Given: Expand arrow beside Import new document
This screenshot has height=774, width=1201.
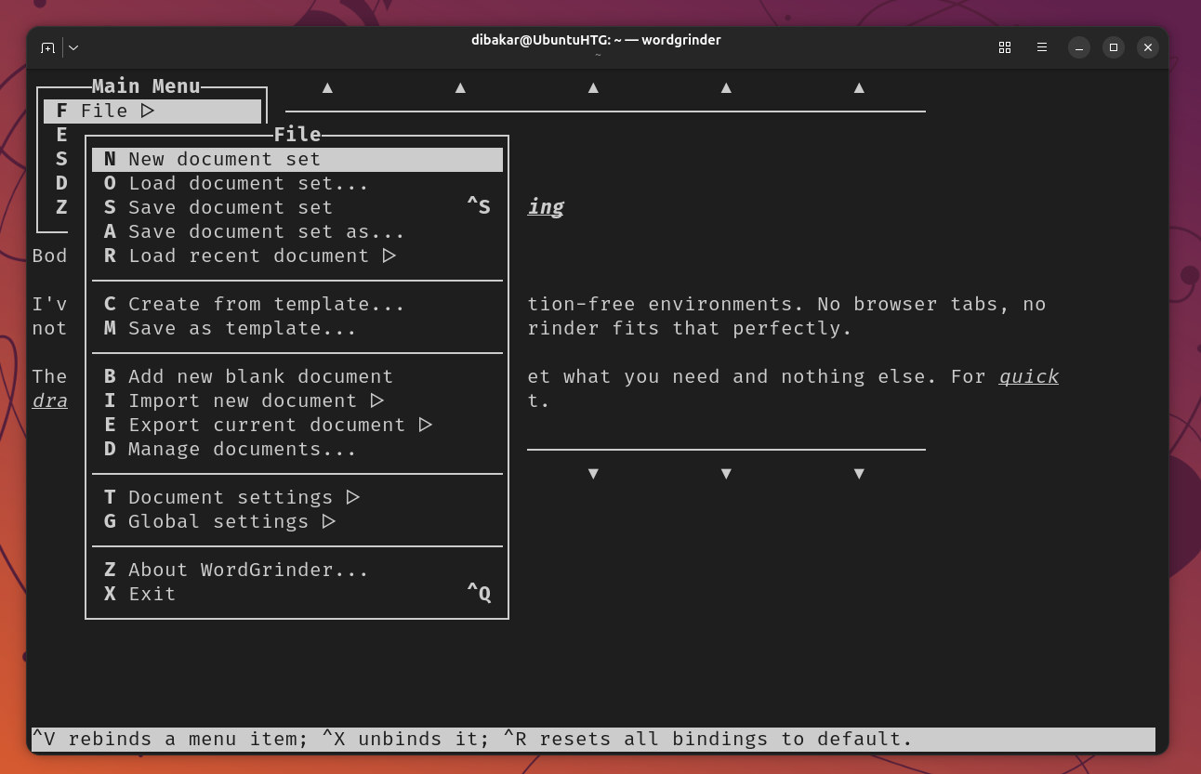Looking at the screenshot, I should click(x=377, y=400).
